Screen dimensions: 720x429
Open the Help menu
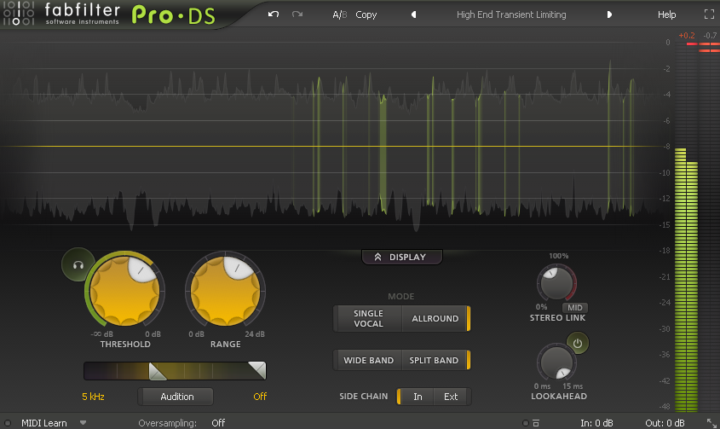(x=666, y=14)
